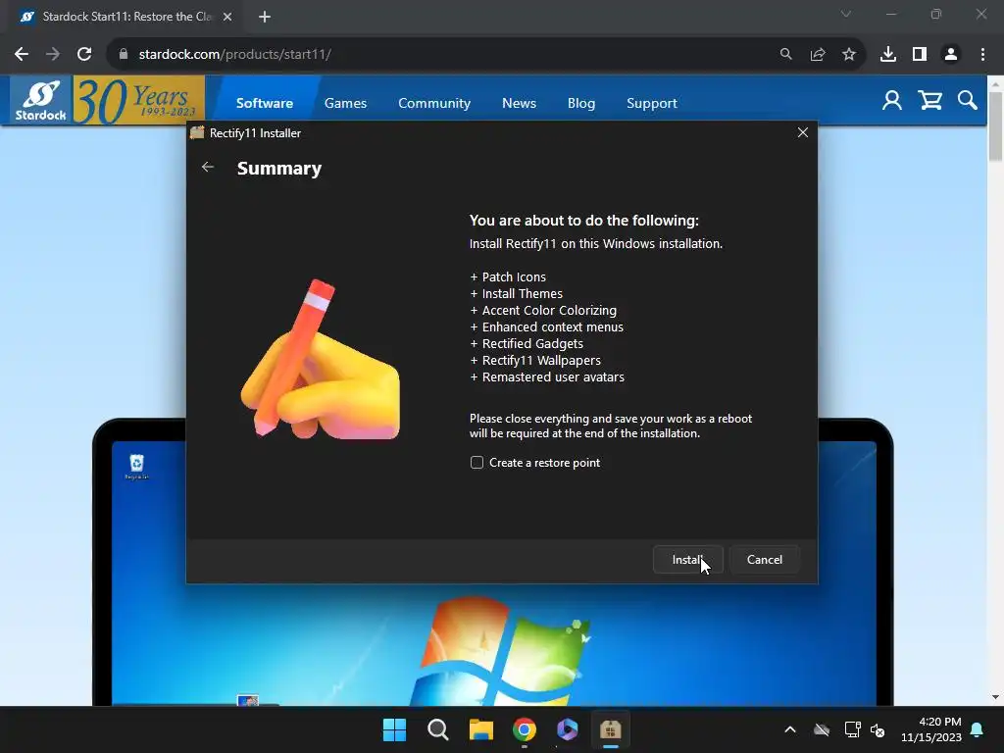This screenshot has height=753, width=1004.
Task: Click the browser Back arrow
Action: click(x=22, y=55)
